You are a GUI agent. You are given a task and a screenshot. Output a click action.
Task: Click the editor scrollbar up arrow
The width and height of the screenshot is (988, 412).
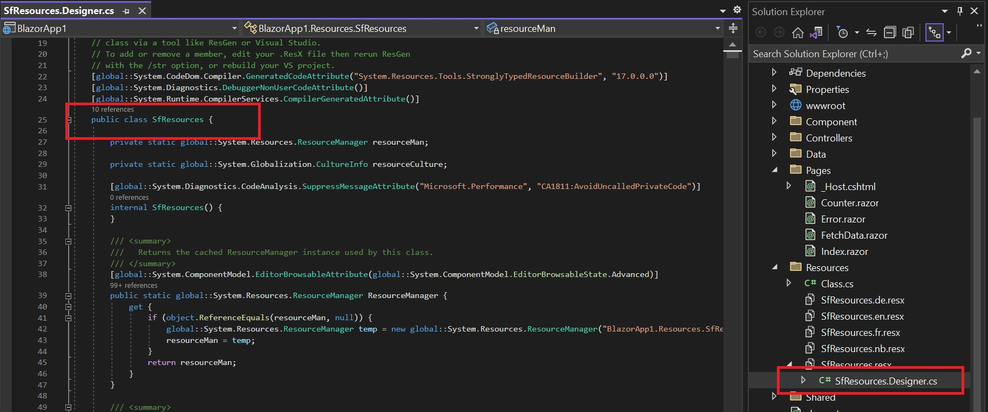click(732, 44)
